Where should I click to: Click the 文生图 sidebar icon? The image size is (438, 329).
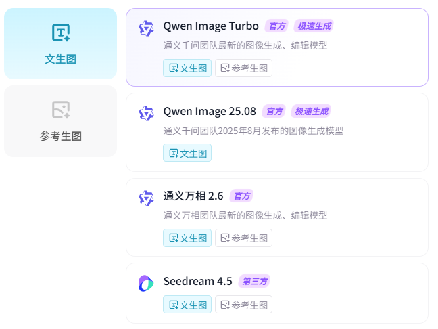(61, 32)
